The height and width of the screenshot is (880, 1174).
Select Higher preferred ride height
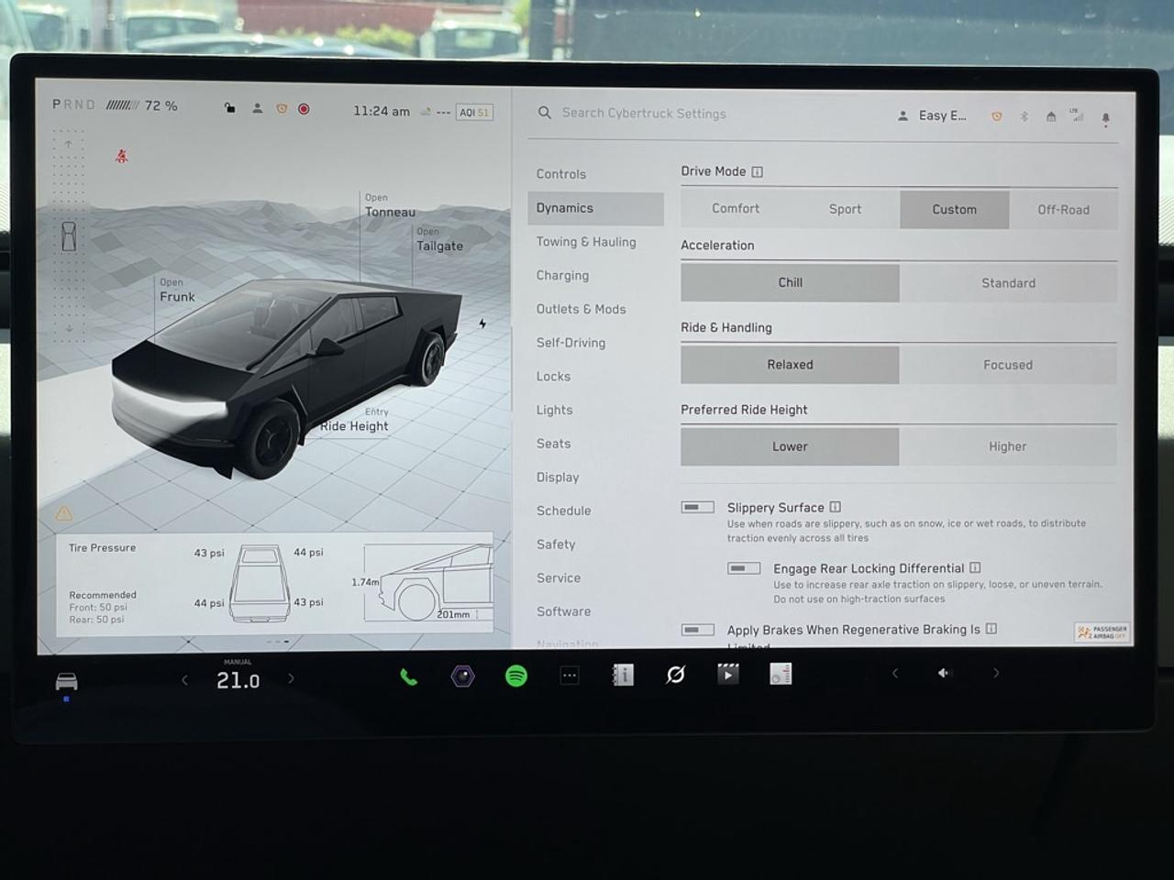coord(1008,446)
